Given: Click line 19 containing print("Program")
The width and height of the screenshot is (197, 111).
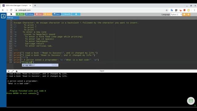Looking at the screenshot, I should coord(24,62).
